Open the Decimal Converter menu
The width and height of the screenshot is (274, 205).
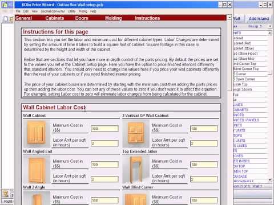point(53,11)
